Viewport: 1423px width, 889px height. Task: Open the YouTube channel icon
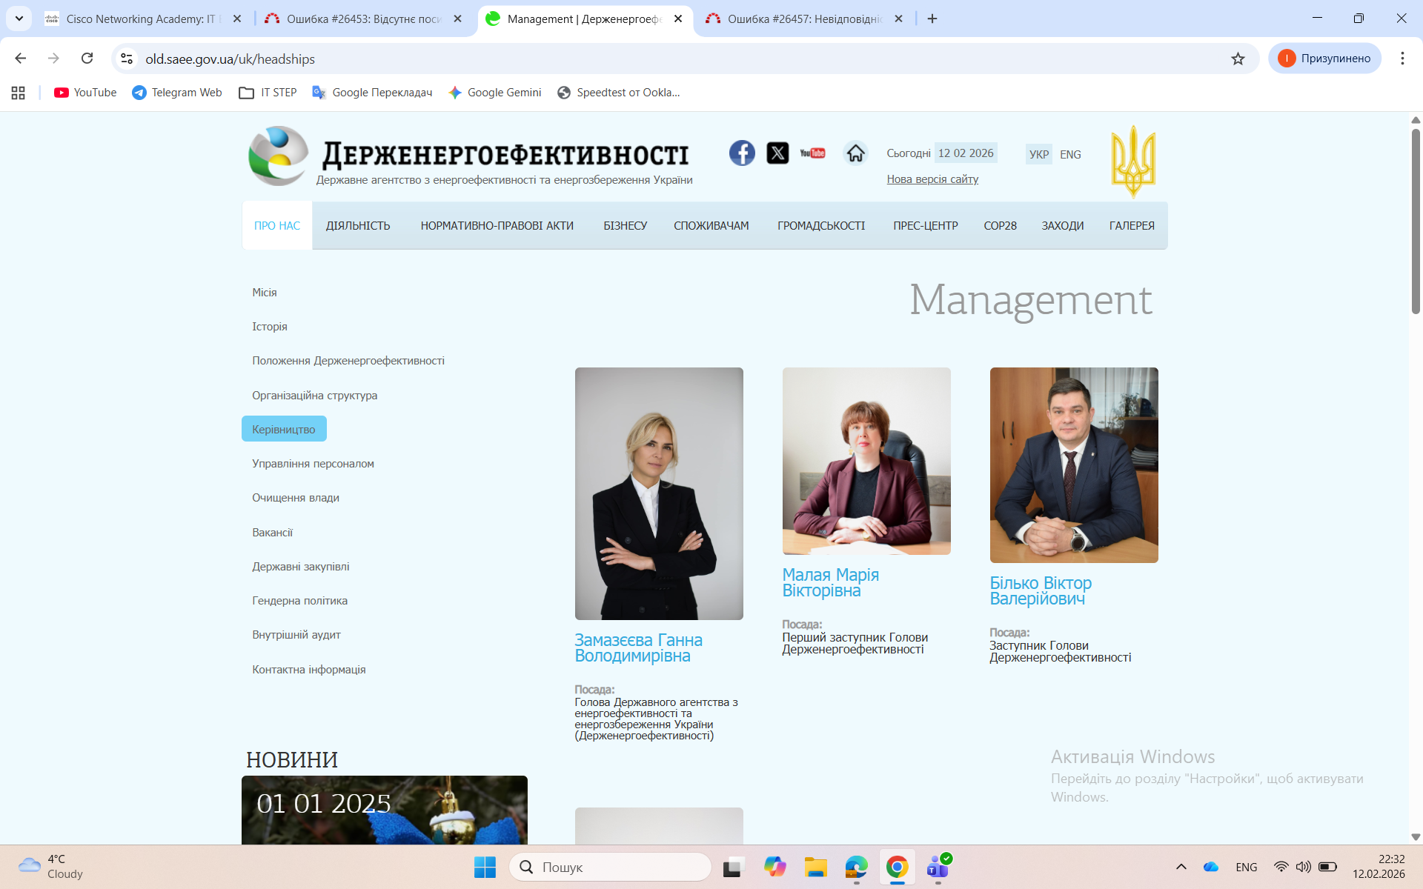[x=812, y=153]
